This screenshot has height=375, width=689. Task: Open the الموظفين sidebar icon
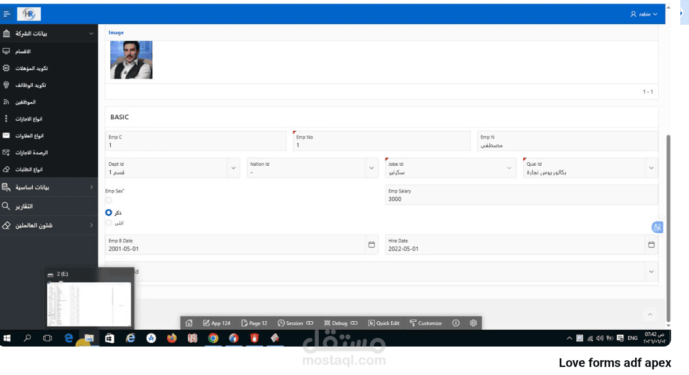[x=6, y=102]
